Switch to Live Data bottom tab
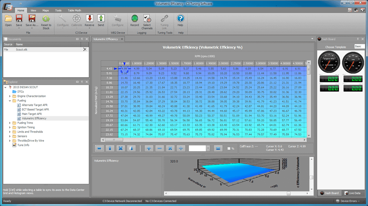Screen dimensions: 368x206 click(352, 193)
